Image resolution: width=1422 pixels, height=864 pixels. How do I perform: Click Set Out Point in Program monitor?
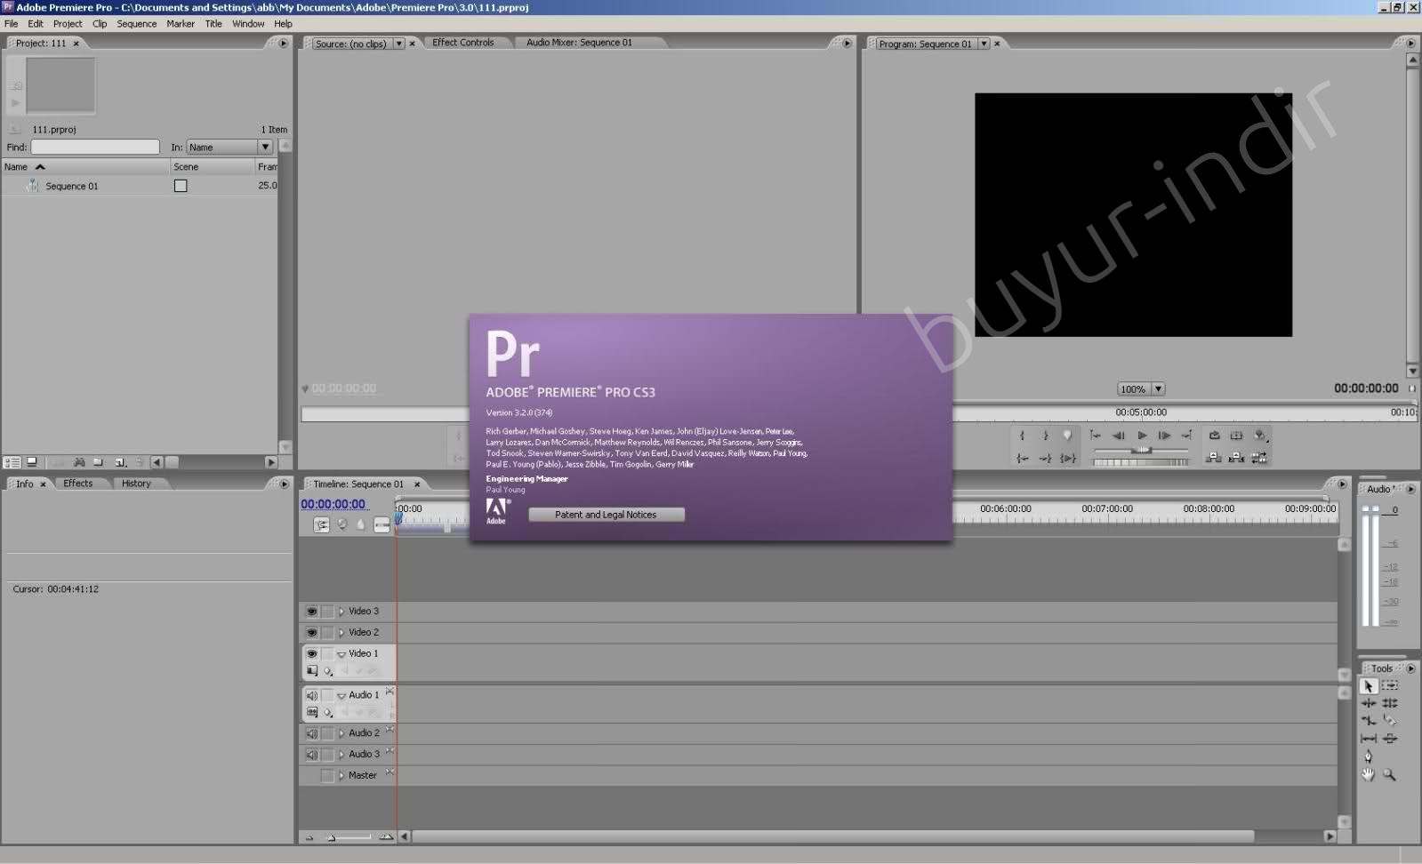click(x=1045, y=436)
